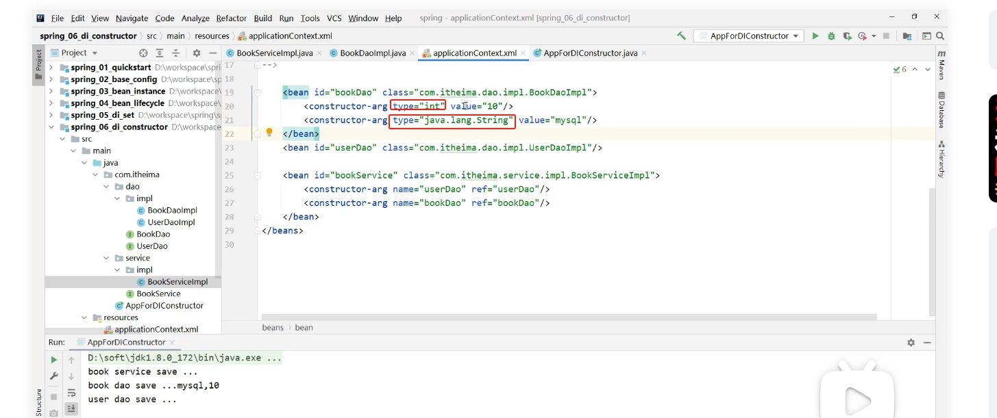The image size is (997, 418).
Task: Open the VCS menu
Action: (334, 18)
